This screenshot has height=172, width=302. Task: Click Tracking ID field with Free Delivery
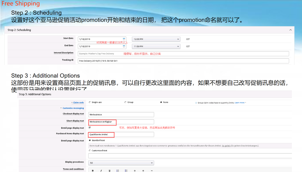pyautogui.click(x=183, y=61)
